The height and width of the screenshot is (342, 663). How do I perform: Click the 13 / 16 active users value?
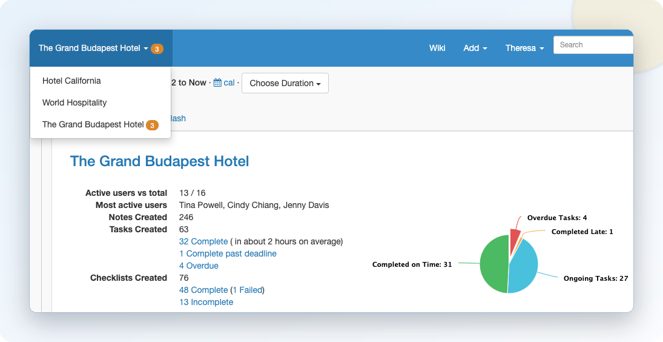193,193
